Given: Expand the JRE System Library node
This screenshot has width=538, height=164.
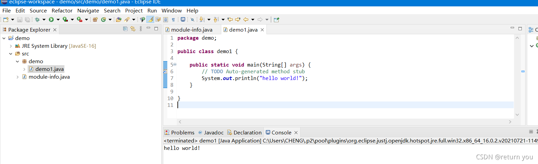Looking at the screenshot, I should tap(11, 46).
